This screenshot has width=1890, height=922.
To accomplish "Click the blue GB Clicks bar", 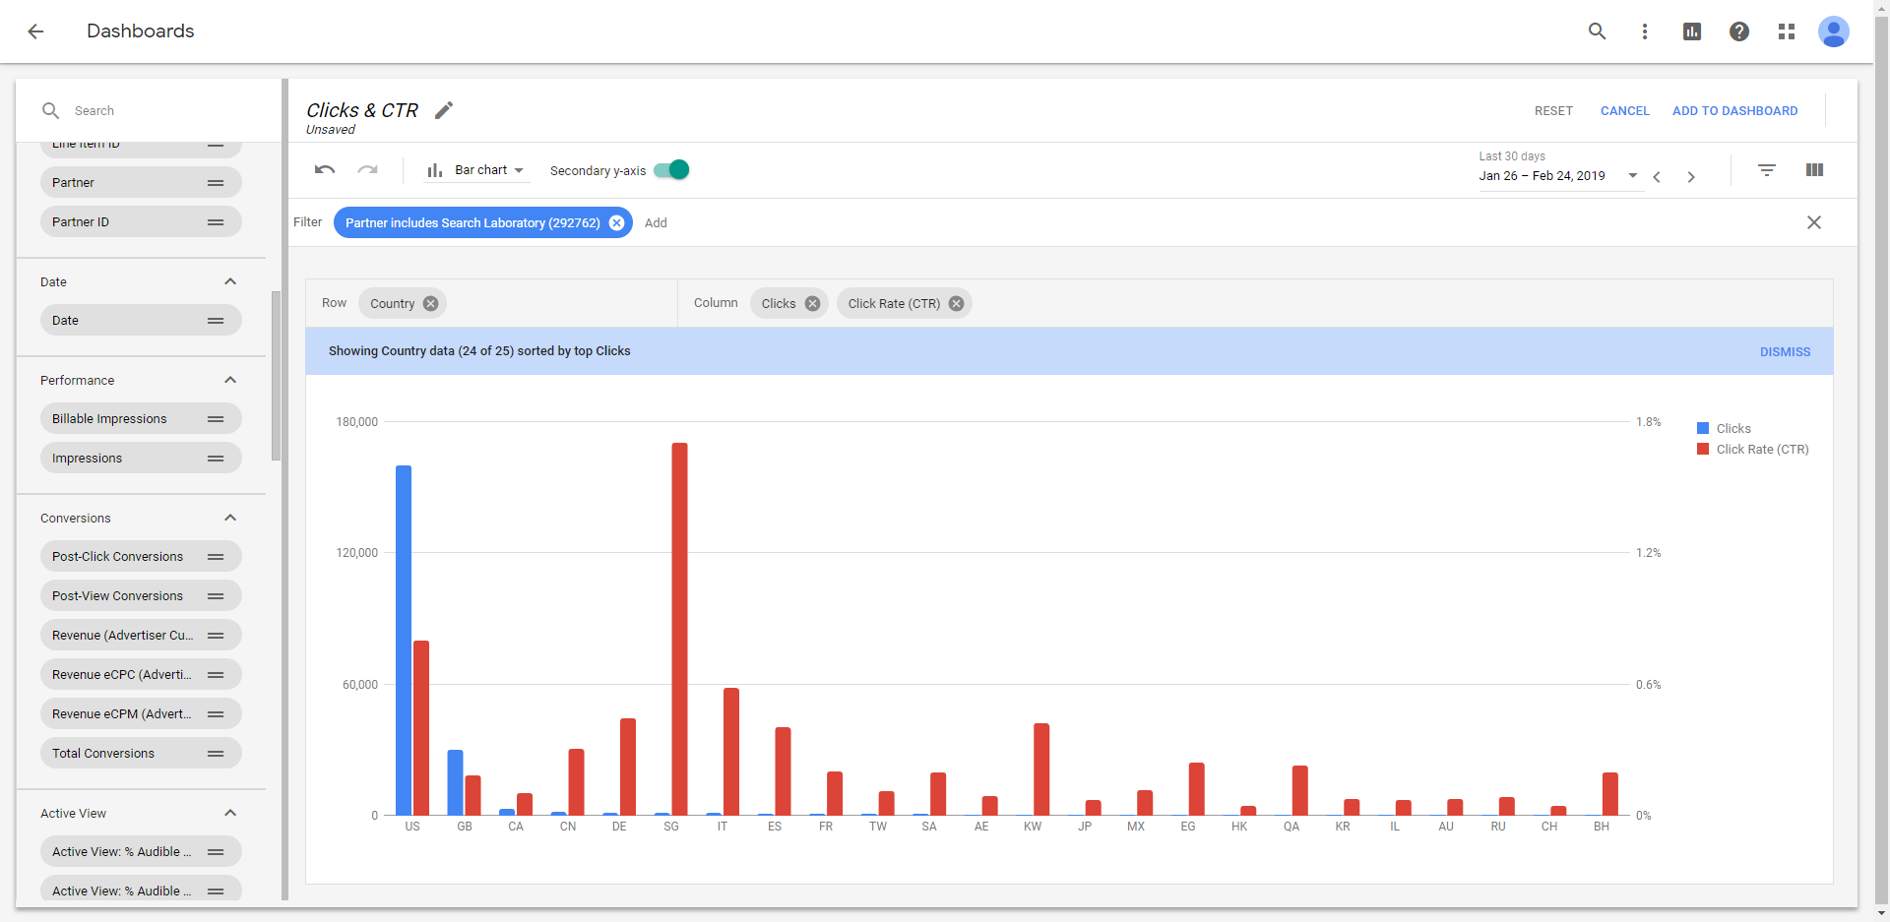I will (455, 783).
